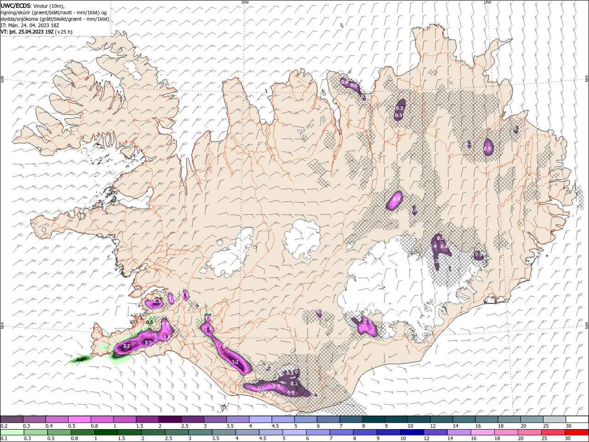This screenshot has width=589, height=442.
Task: Click the dark green rain-scale swatch at 1
Action: [x=106, y=432]
